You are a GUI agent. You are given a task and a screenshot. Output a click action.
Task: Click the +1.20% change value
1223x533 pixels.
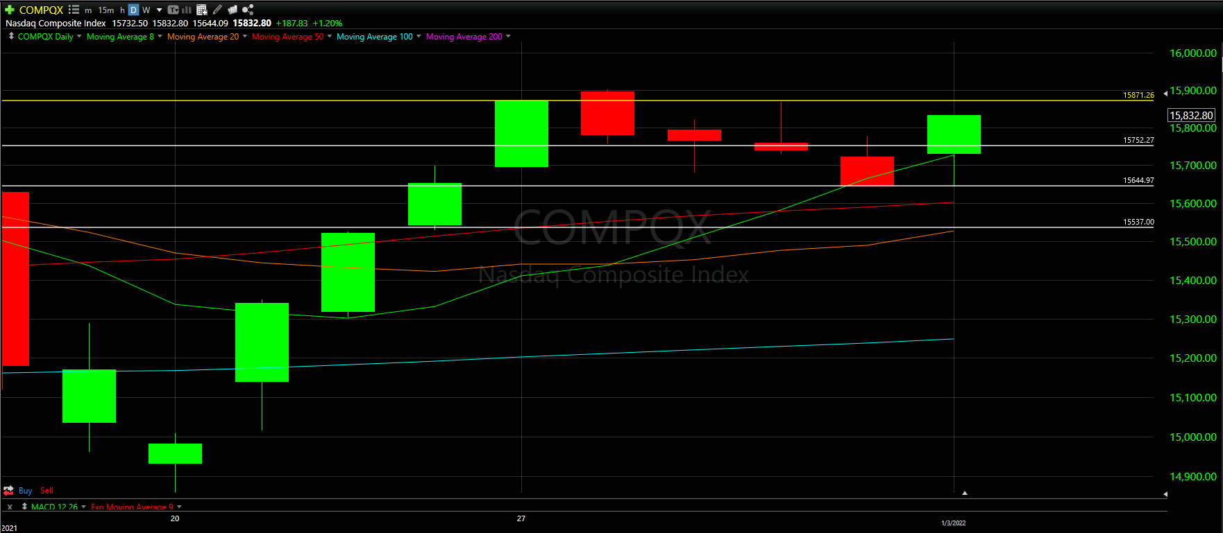tap(328, 23)
